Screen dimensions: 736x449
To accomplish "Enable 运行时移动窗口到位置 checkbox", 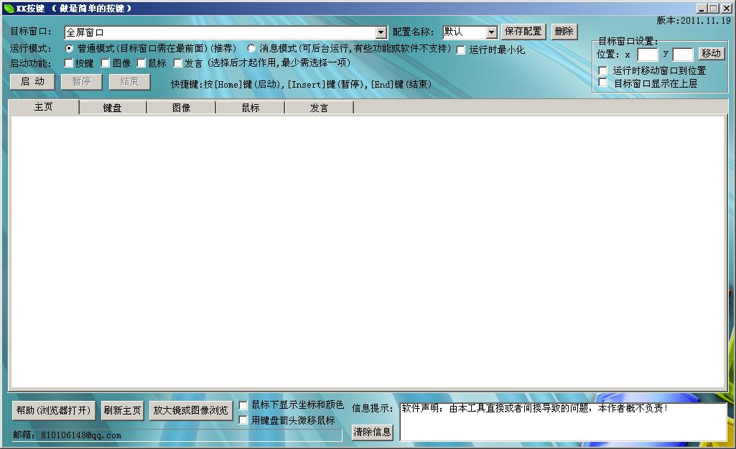I will (x=603, y=70).
